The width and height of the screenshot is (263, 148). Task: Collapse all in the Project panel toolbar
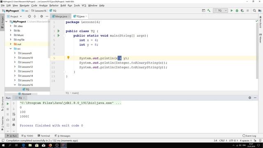pyautogui.click(x=35, y=16)
